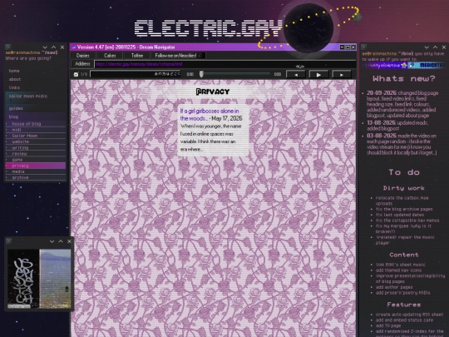Click the Address label button
This screenshot has width=449, height=337.
82,64
